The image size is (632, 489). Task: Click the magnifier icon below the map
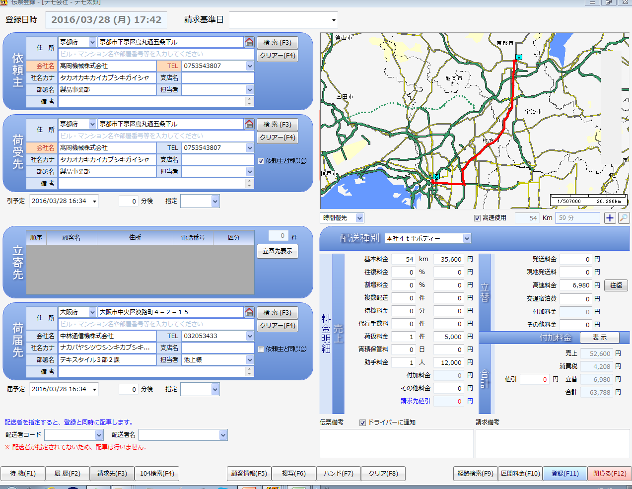624,218
